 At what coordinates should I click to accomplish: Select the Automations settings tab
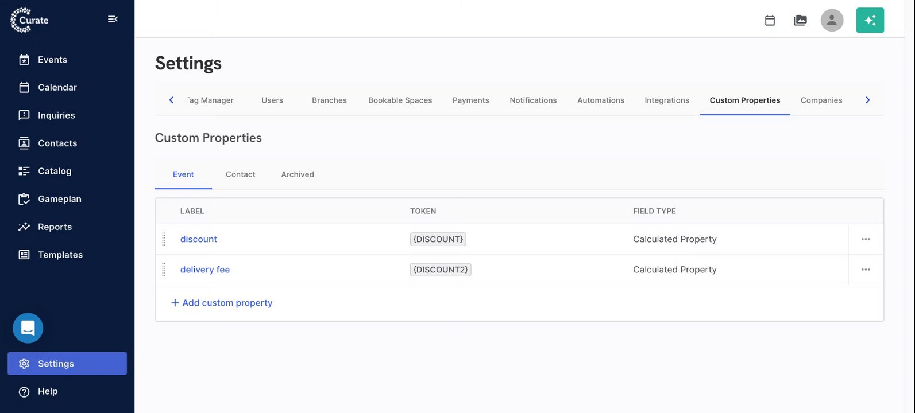[x=600, y=100]
